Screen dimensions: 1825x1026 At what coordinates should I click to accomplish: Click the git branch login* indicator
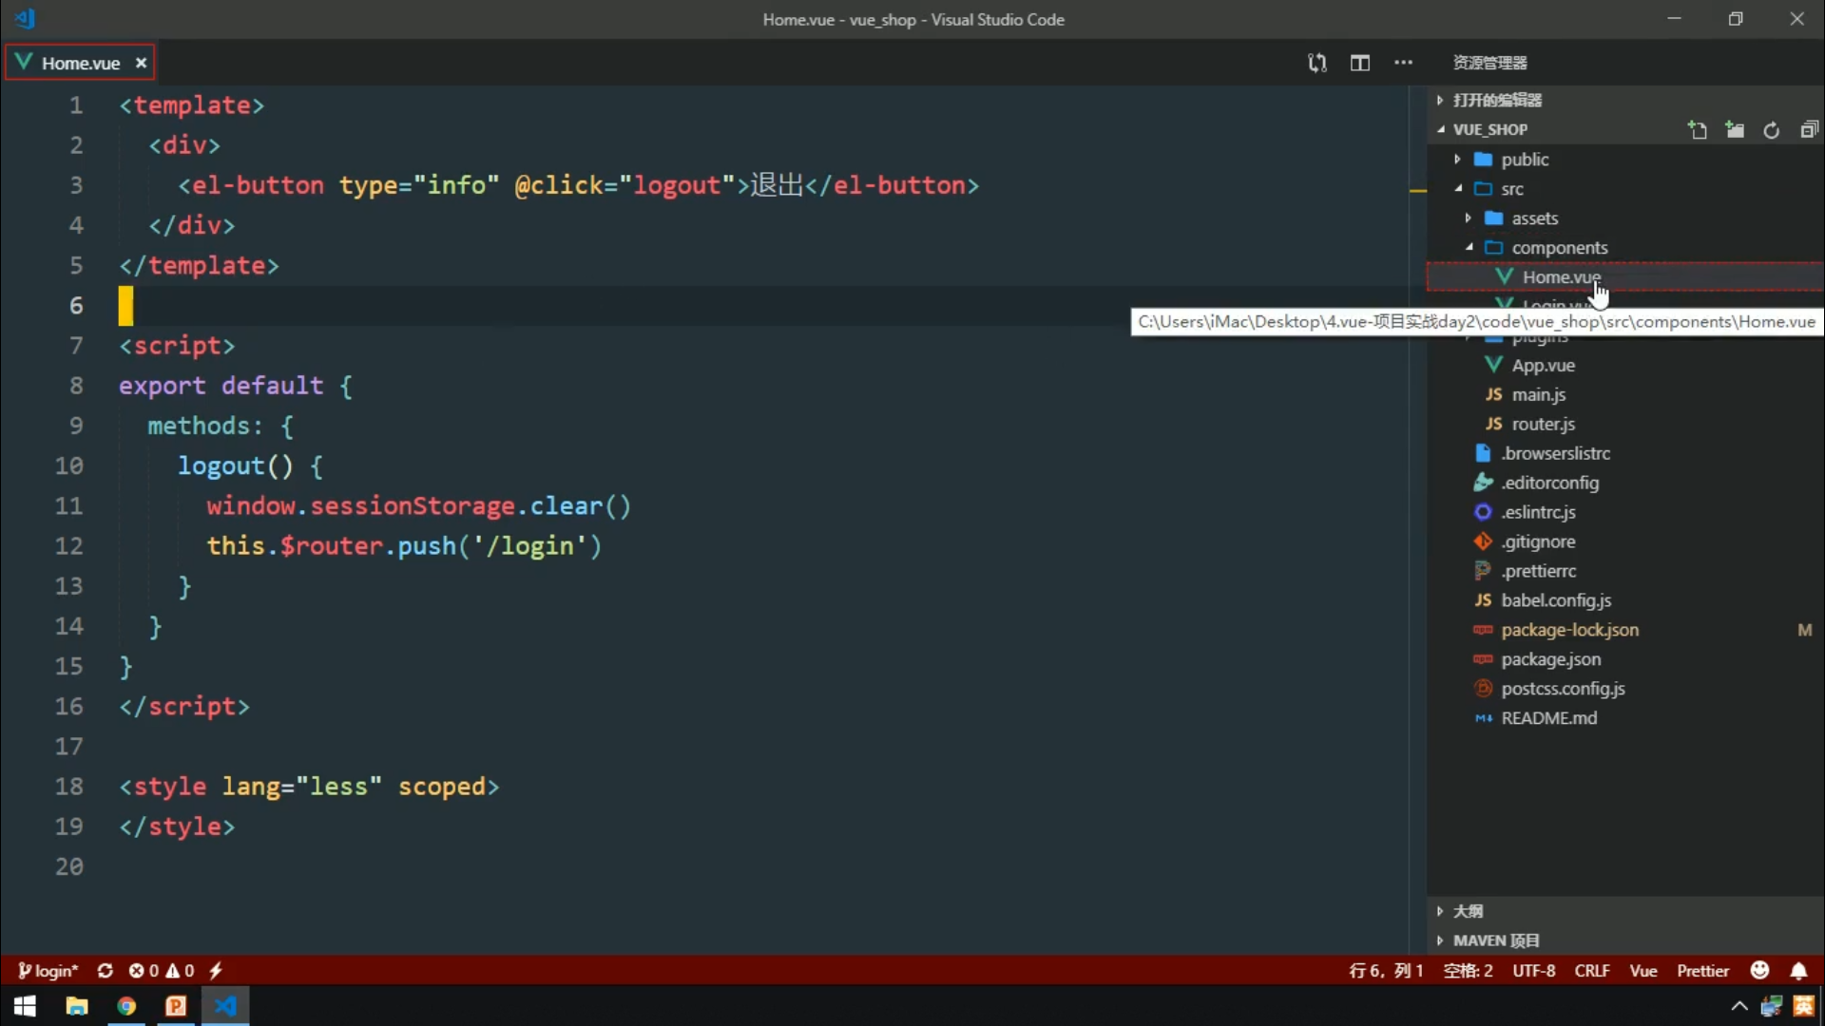coord(48,970)
